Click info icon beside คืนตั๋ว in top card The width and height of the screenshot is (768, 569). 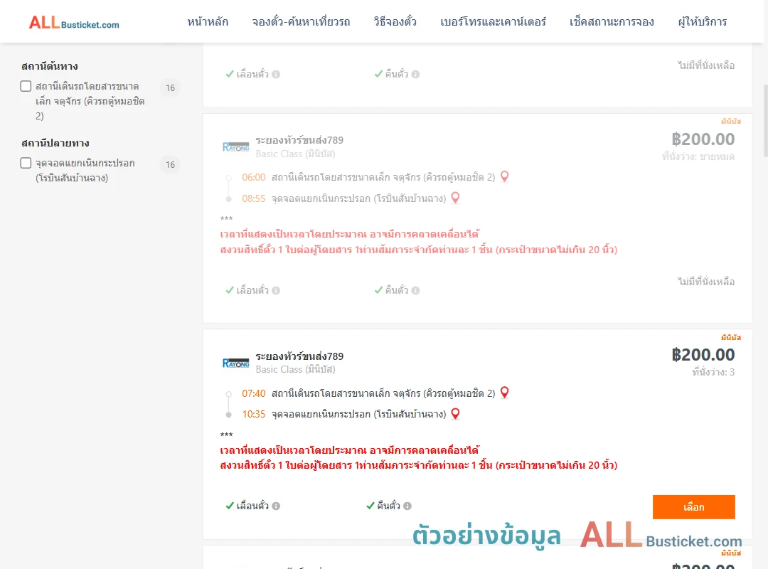[x=415, y=75]
